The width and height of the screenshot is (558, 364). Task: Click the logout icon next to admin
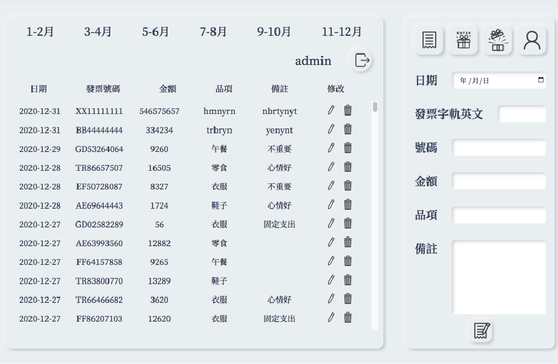click(x=361, y=61)
